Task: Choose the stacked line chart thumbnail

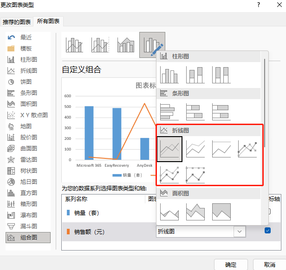Action: click(195, 149)
